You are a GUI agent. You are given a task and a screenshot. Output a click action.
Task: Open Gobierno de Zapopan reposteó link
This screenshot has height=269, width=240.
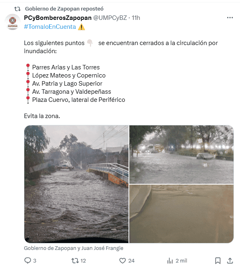[x=64, y=9]
